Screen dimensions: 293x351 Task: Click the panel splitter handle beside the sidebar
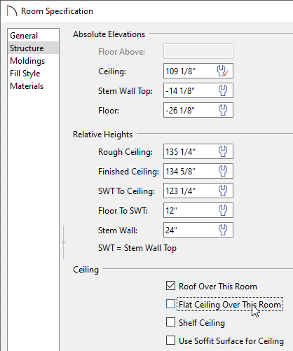click(x=64, y=242)
